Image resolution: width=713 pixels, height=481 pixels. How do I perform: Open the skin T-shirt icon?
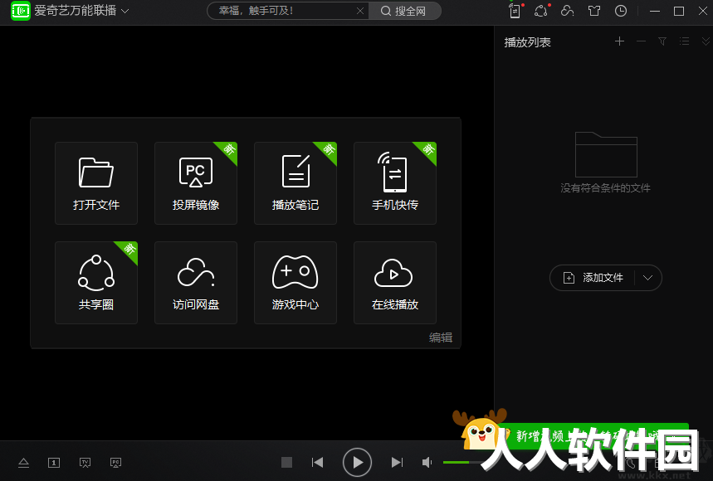pos(594,11)
